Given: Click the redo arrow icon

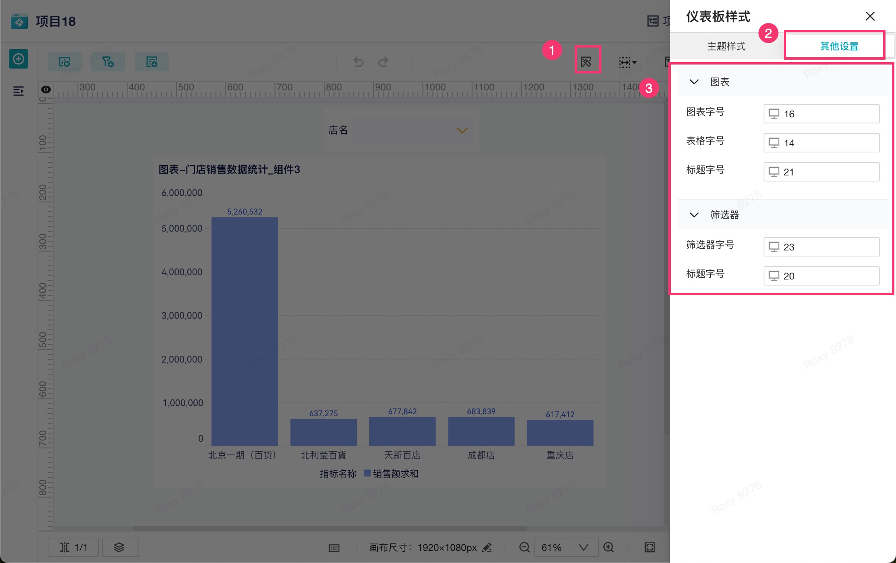Looking at the screenshot, I should point(383,62).
